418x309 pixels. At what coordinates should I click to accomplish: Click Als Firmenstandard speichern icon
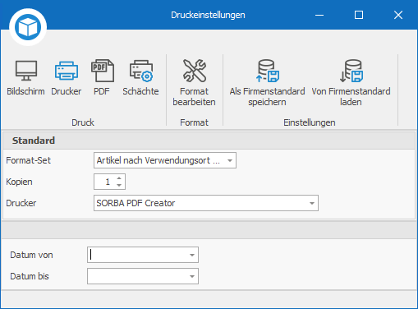point(268,71)
